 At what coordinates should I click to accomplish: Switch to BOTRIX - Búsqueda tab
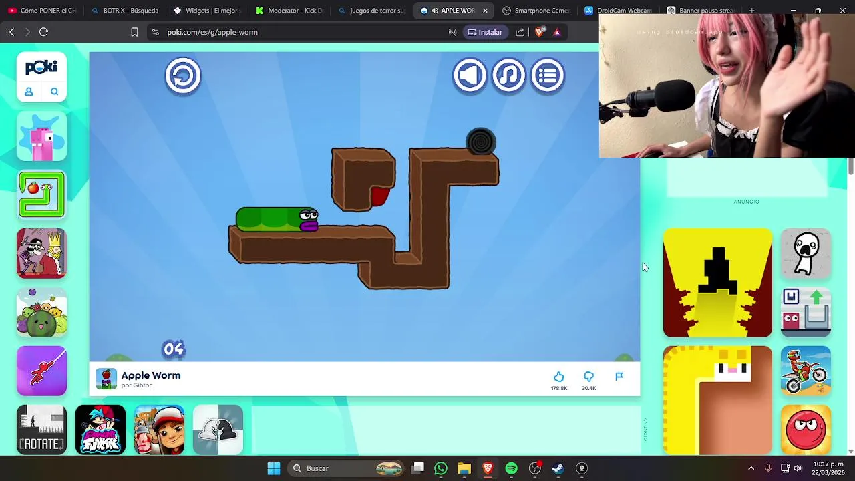(125, 11)
